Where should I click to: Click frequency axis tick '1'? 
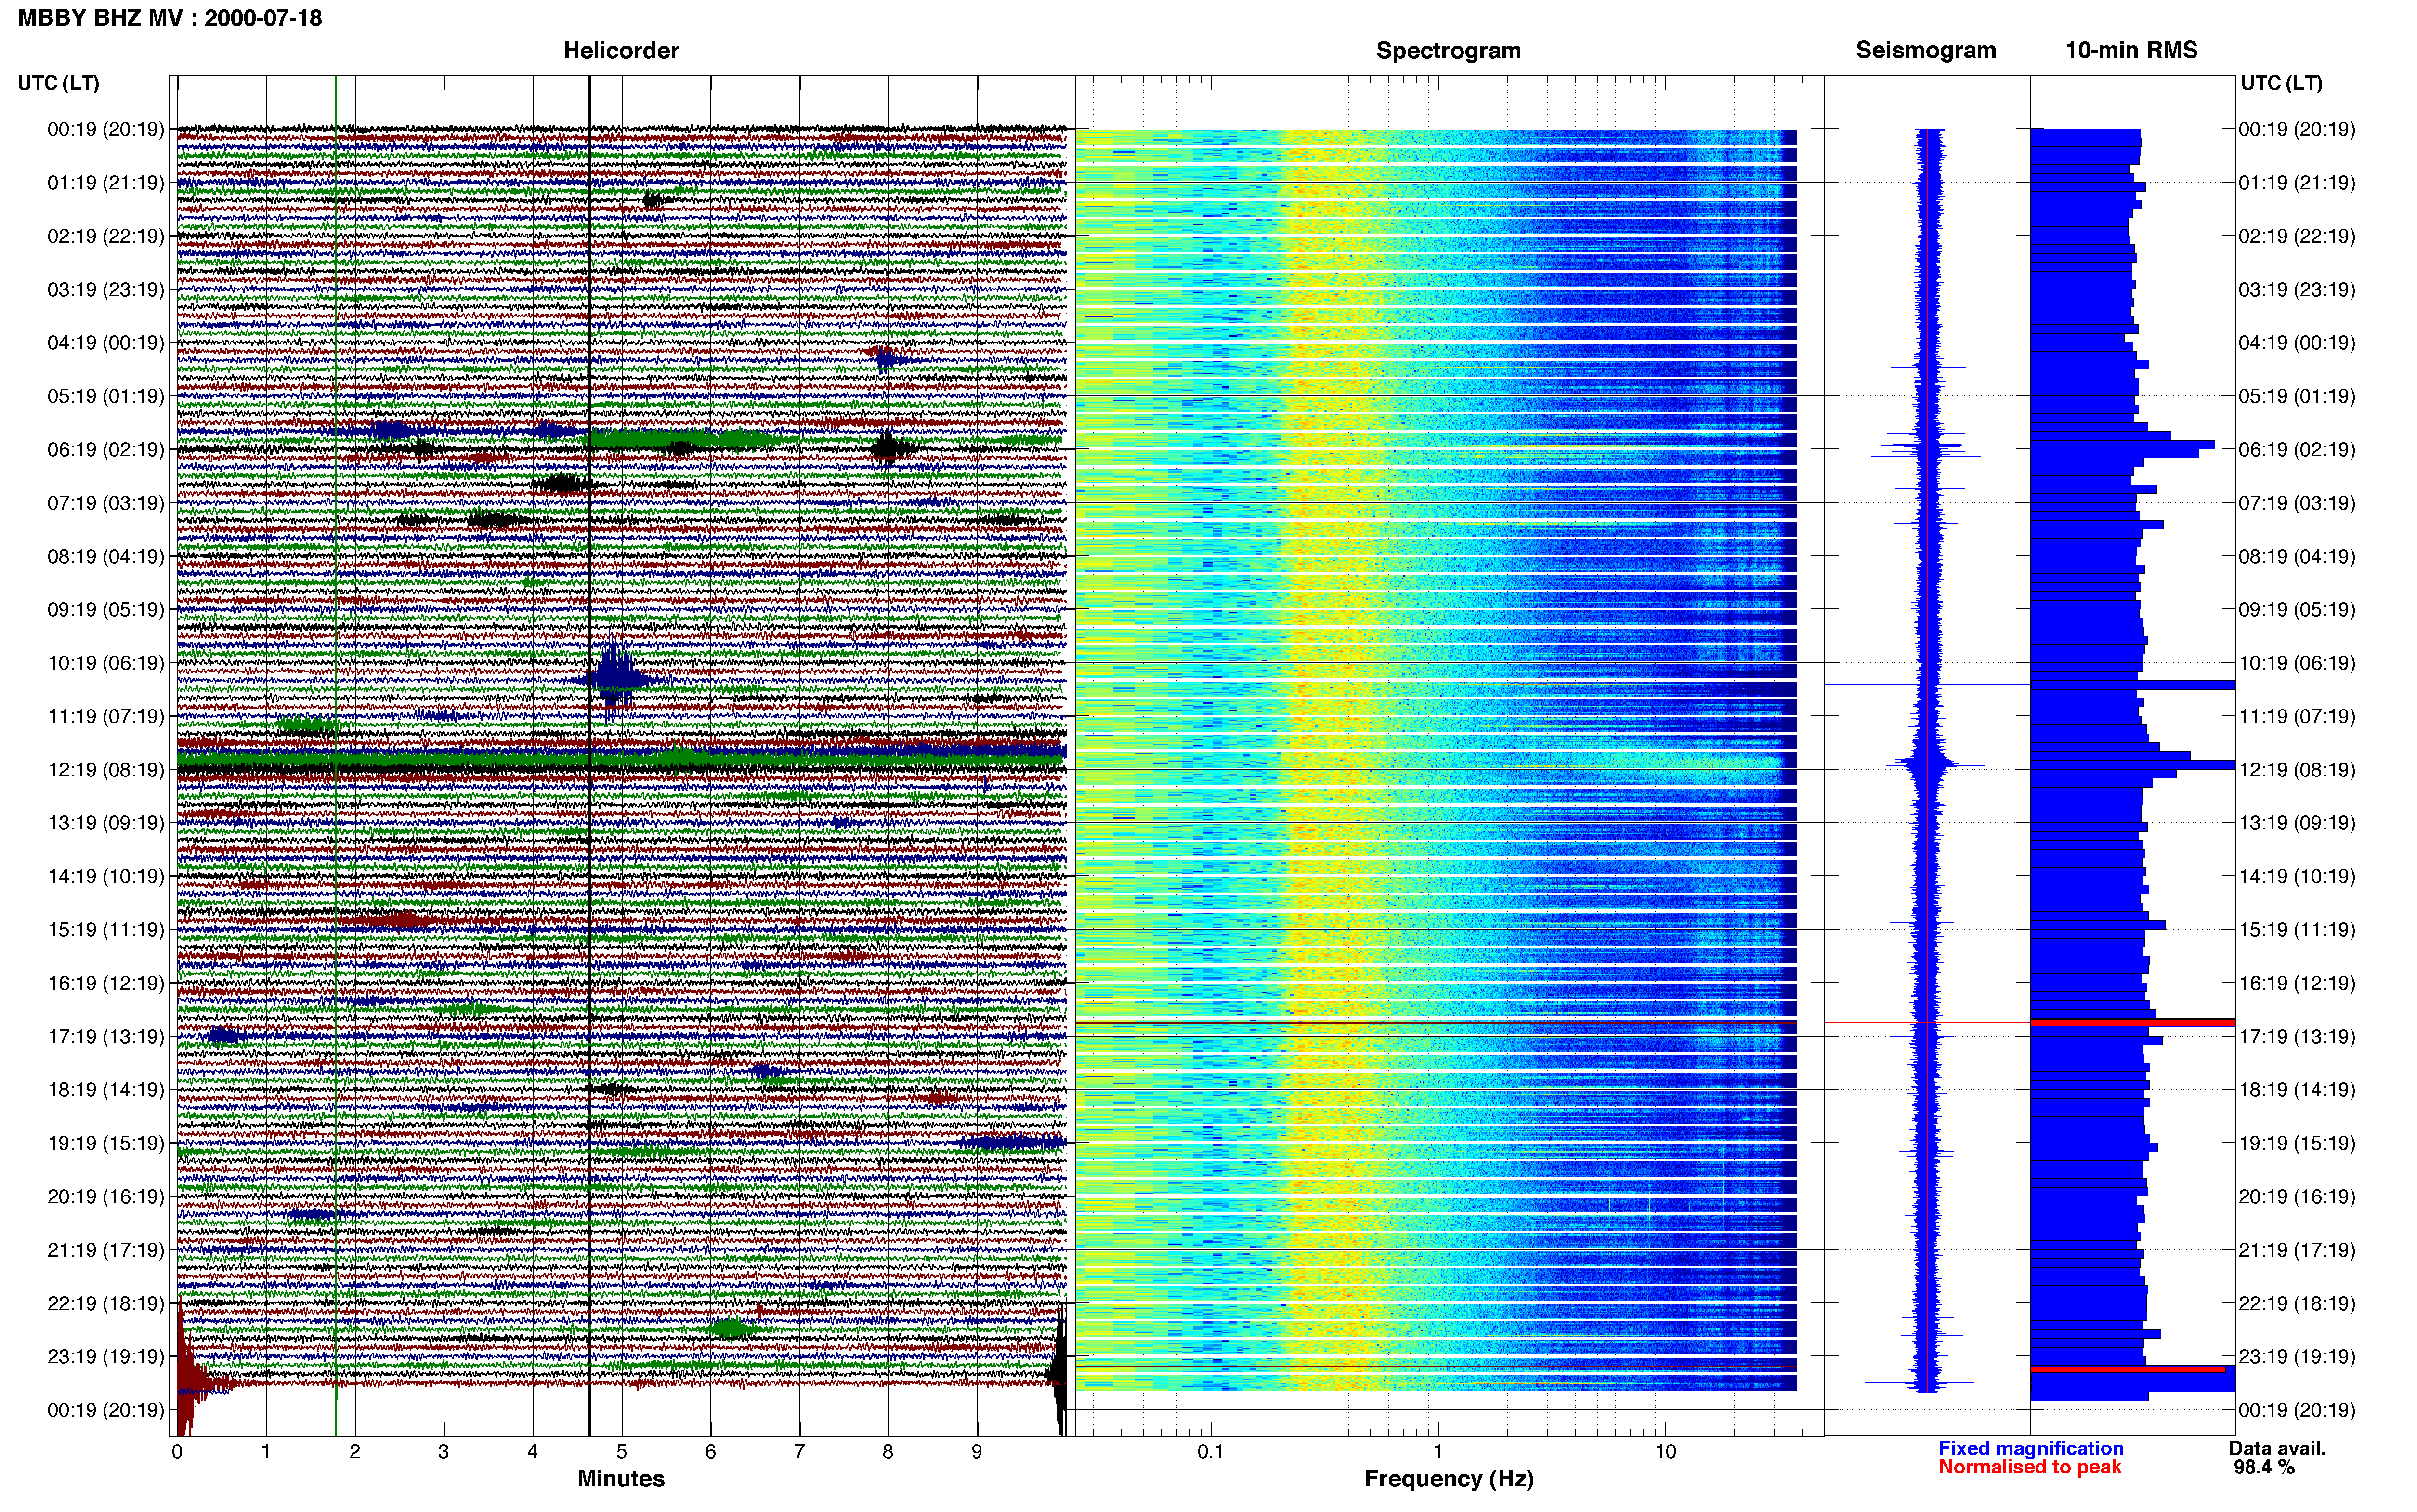tap(1438, 1452)
